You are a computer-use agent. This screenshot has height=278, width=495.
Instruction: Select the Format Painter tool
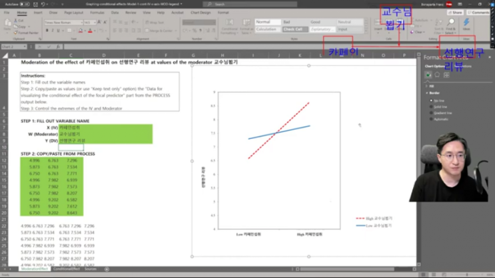(x=27, y=32)
